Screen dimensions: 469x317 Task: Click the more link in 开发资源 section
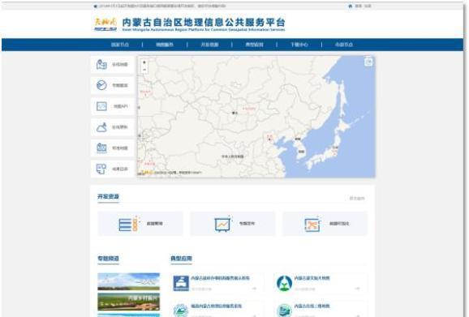click(357, 198)
